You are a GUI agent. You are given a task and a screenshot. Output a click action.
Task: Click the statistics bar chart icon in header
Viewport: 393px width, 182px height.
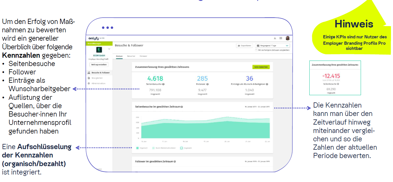(x=275, y=38)
